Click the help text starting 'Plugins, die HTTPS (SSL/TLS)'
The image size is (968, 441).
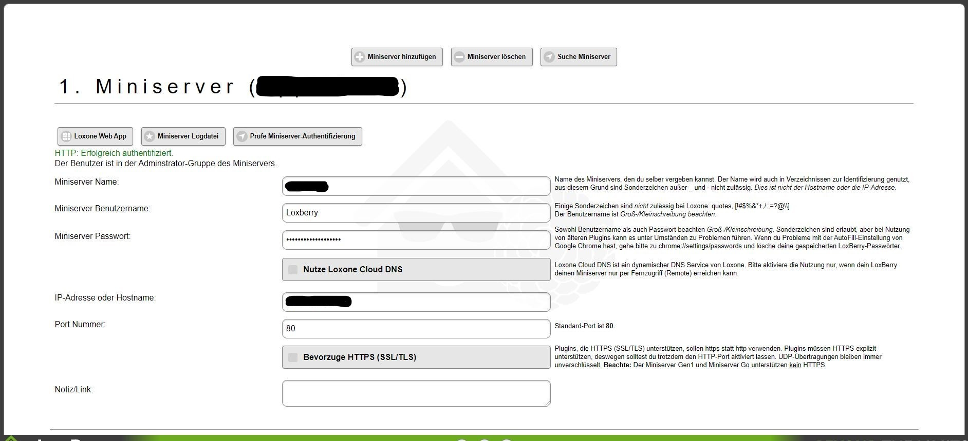718,357
